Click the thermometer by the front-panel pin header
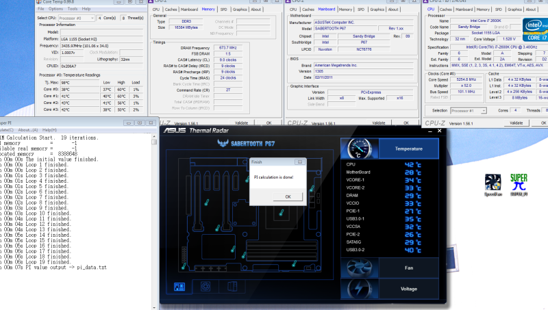 click(x=184, y=266)
